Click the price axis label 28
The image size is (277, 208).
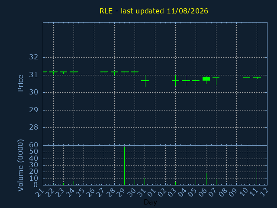(x=34, y=127)
